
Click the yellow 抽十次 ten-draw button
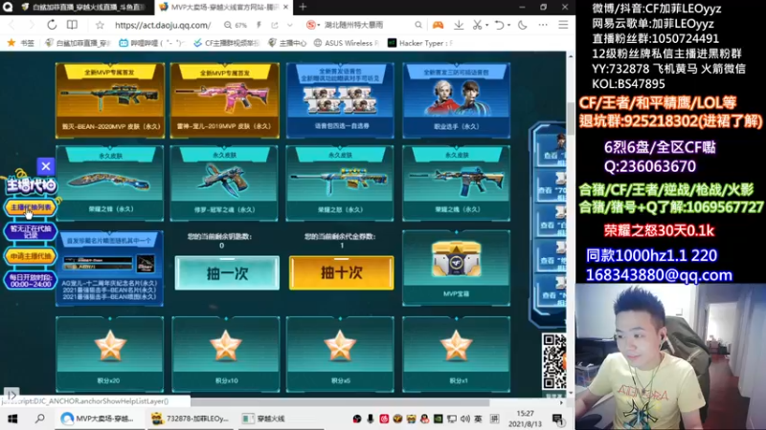[x=342, y=273]
